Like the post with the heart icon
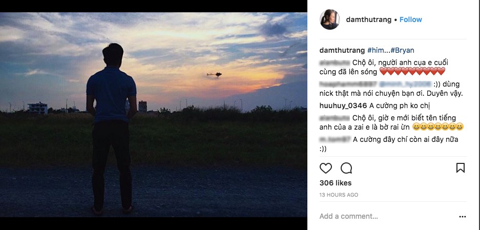 pyautogui.click(x=325, y=168)
